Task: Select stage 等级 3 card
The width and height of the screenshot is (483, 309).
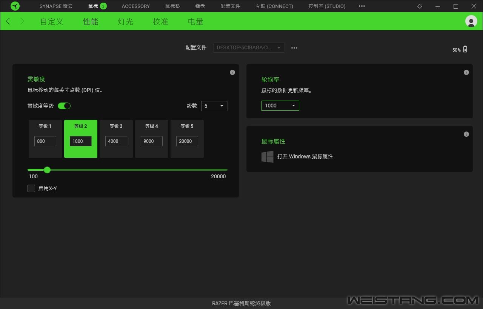Action: (x=116, y=139)
